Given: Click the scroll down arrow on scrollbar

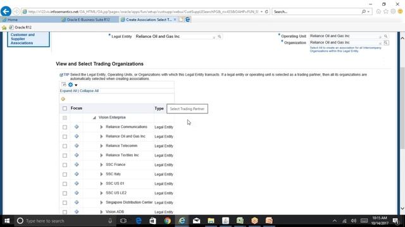Looking at the screenshot, I should pyautogui.click(x=402, y=209).
